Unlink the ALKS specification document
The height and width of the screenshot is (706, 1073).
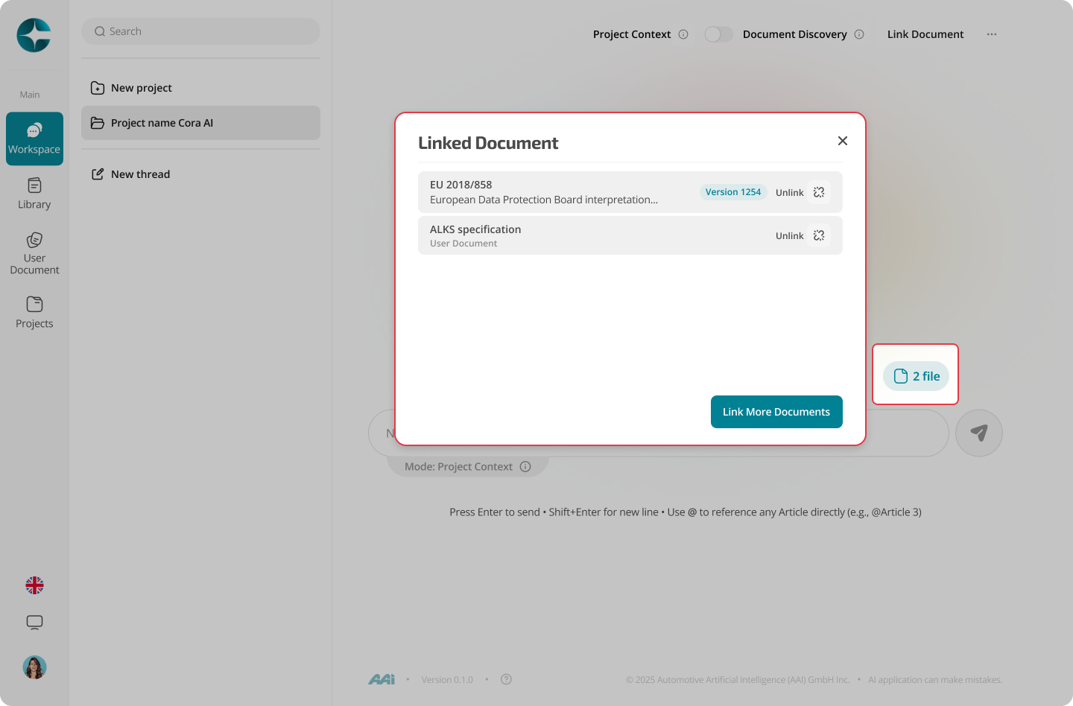pos(789,236)
